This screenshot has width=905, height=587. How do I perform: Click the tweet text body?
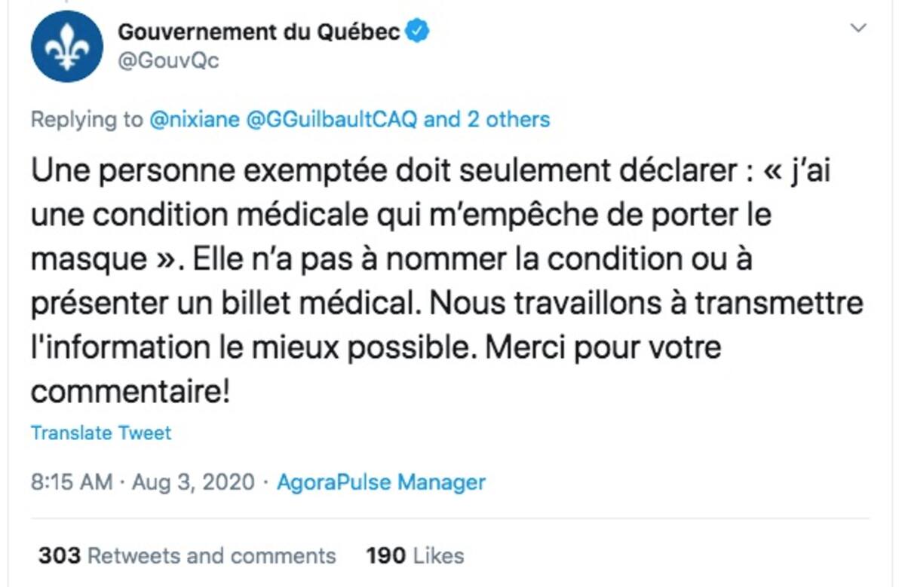pos(445,279)
